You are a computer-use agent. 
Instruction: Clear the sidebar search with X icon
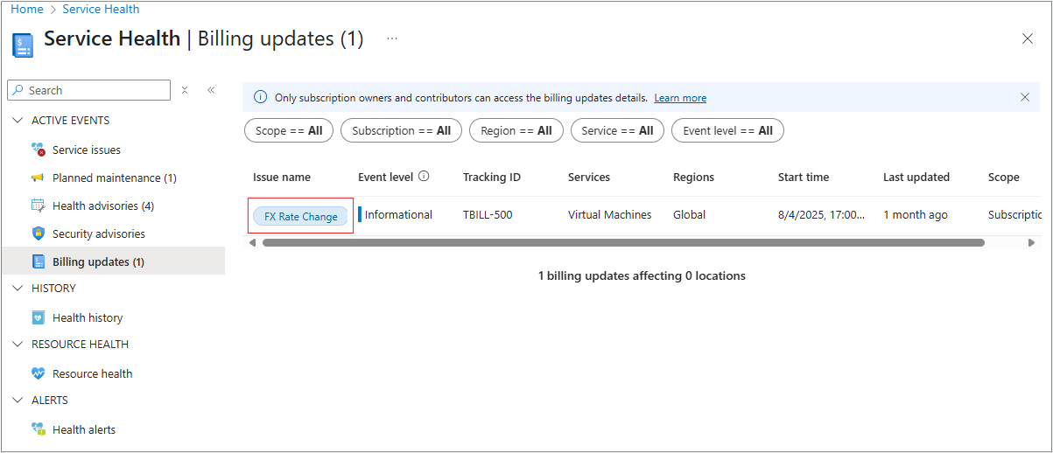185,90
